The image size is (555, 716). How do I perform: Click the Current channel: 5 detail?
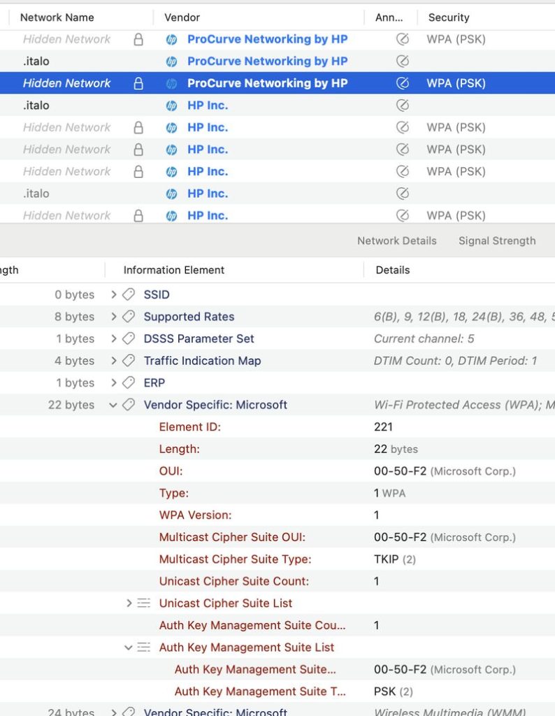[x=424, y=338]
